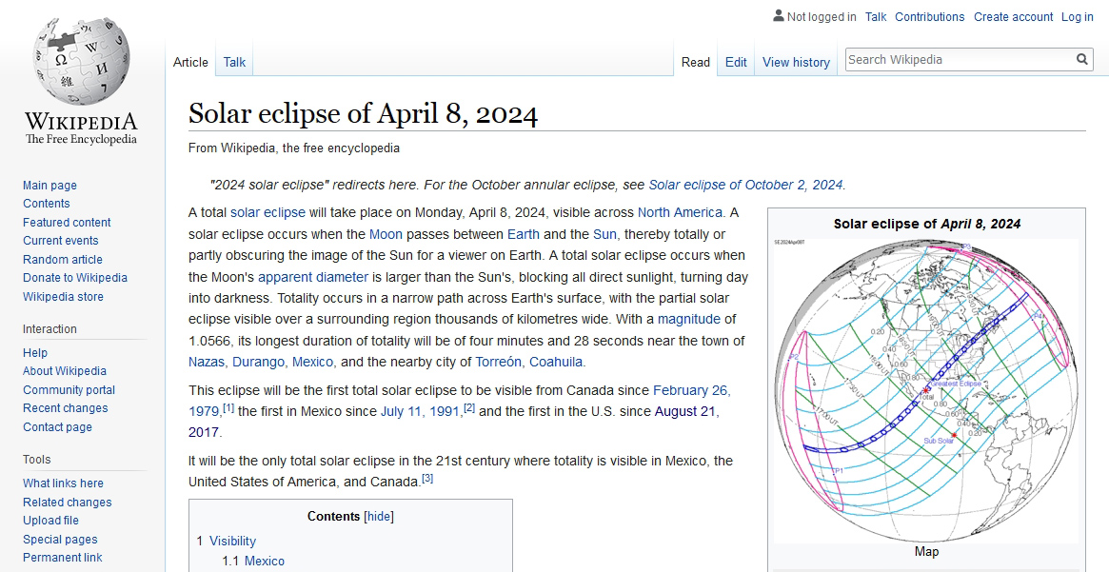Open Random article in the sidebar
This screenshot has height=572, width=1109.
tap(63, 260)
